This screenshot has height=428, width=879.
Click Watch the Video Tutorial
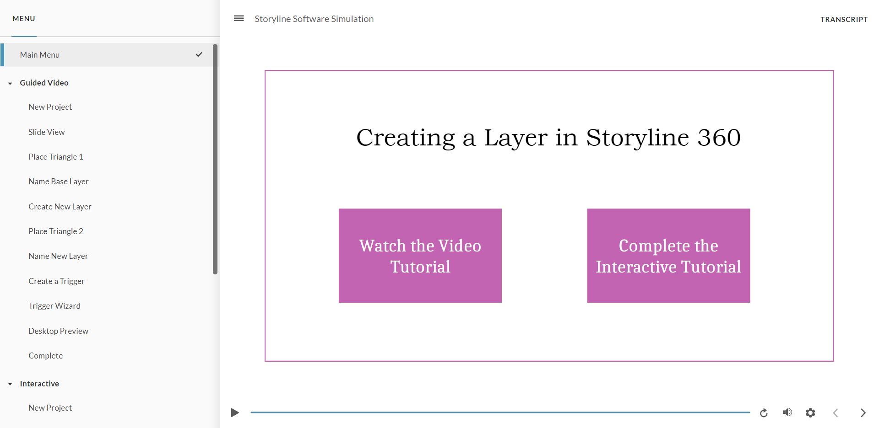pyautogui.click(x=420, y=256)
